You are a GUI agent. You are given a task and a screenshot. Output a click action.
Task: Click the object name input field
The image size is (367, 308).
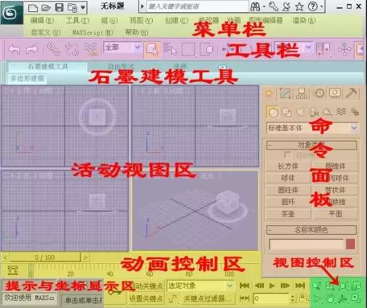[x=306, y=245]
